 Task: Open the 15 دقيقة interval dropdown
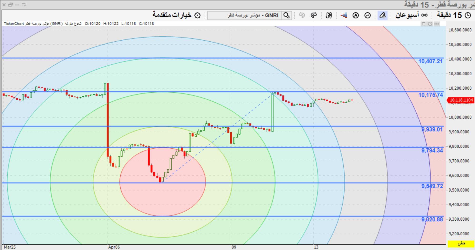449,15
